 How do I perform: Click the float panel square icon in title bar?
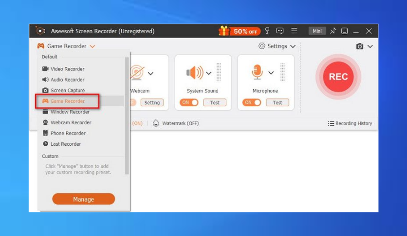345,31
